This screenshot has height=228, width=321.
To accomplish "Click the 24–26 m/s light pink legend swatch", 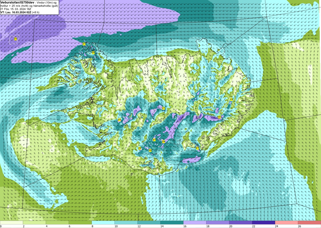I will (287, 222).
